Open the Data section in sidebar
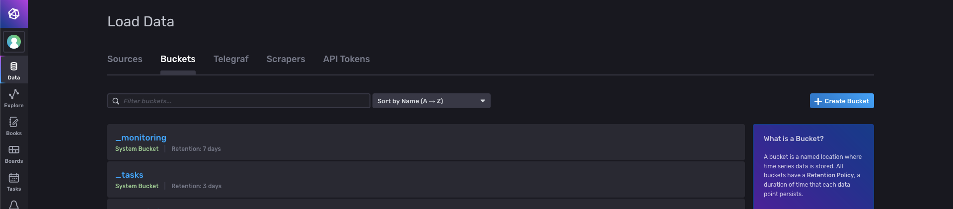953x209 pixels. click(x=14, y=70)
